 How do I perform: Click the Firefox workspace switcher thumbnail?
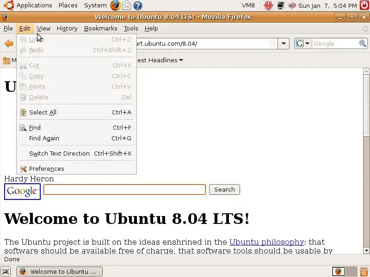coord(339,271)
